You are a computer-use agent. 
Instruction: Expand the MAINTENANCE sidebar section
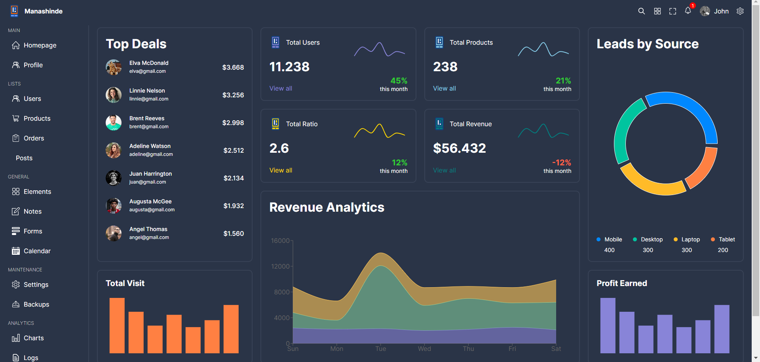tap(25, 269)
